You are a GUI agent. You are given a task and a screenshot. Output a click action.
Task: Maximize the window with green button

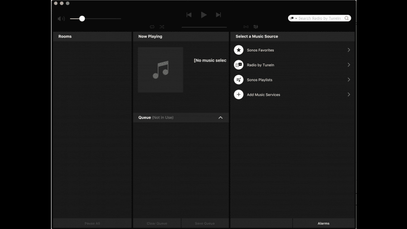tap(68, 3)
